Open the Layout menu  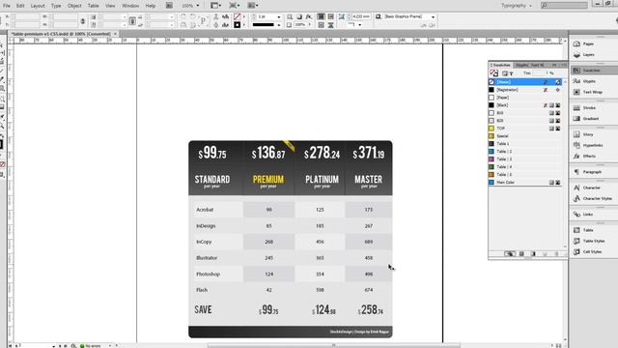click(x=38, y=6)
